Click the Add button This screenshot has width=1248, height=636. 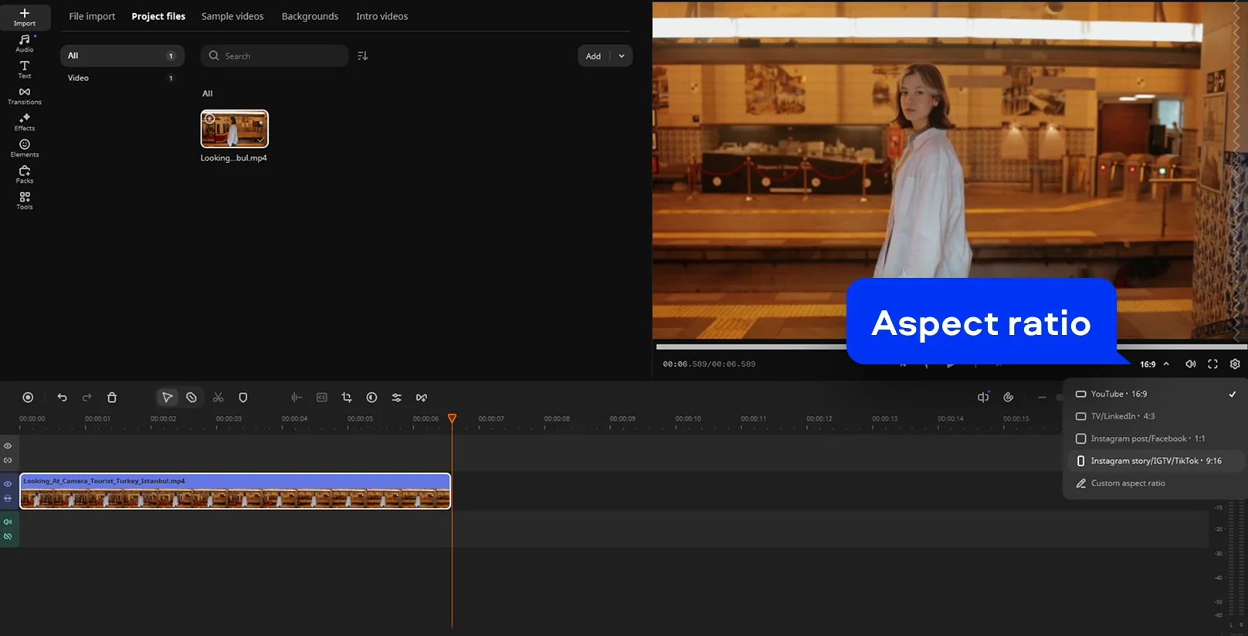click(x=593, y=56)
